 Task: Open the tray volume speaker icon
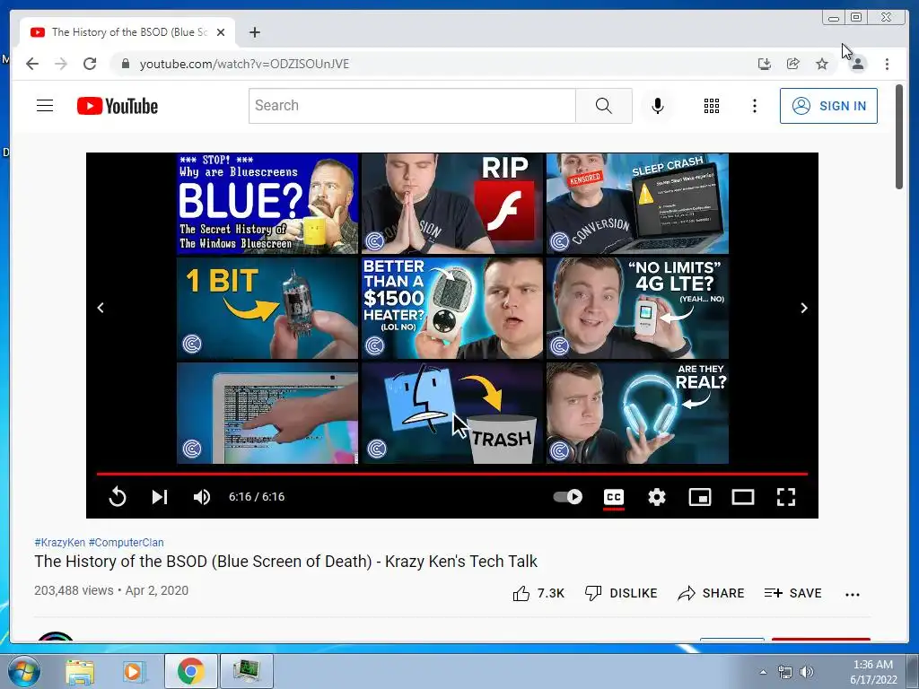[807, 672]
